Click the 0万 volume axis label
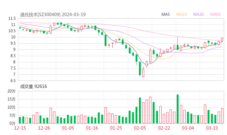 pyautogui.click(x=13, y=123)
